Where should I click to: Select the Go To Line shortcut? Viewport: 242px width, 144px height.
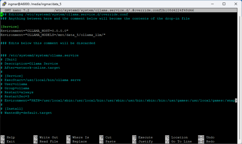[181, 141]
